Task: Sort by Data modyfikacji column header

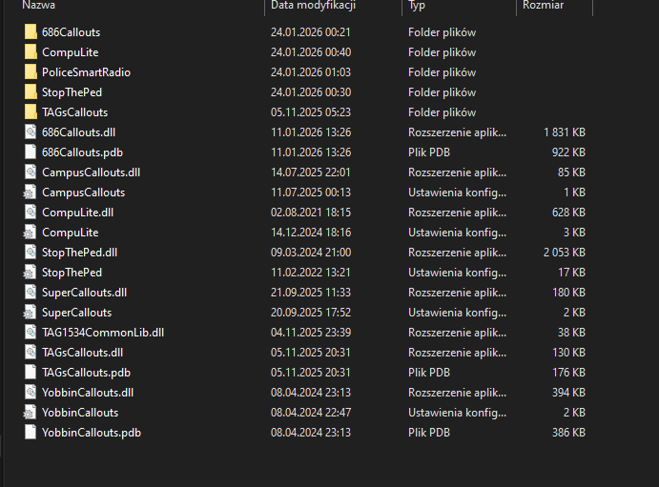Action: pos(313,6)
